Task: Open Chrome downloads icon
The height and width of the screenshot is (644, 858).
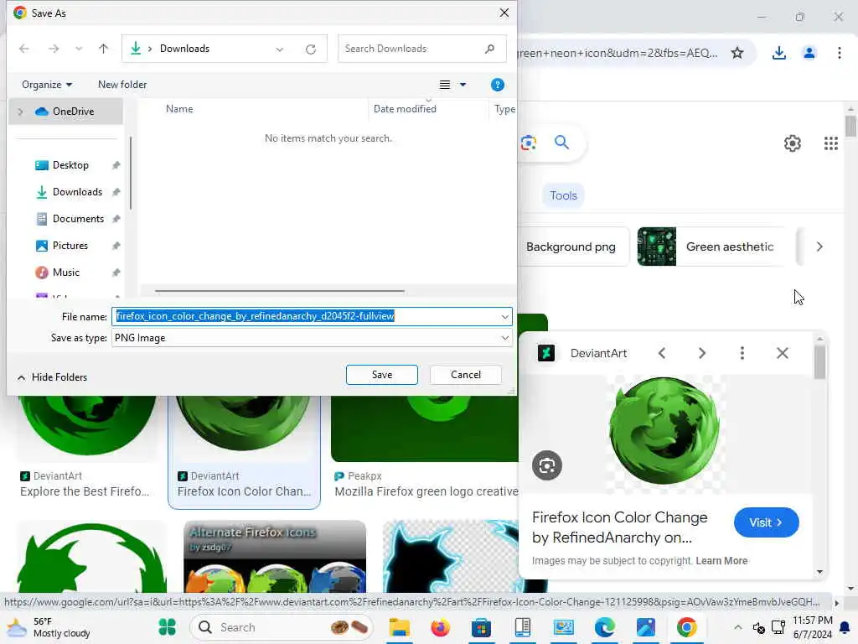Action: (778, 53)
